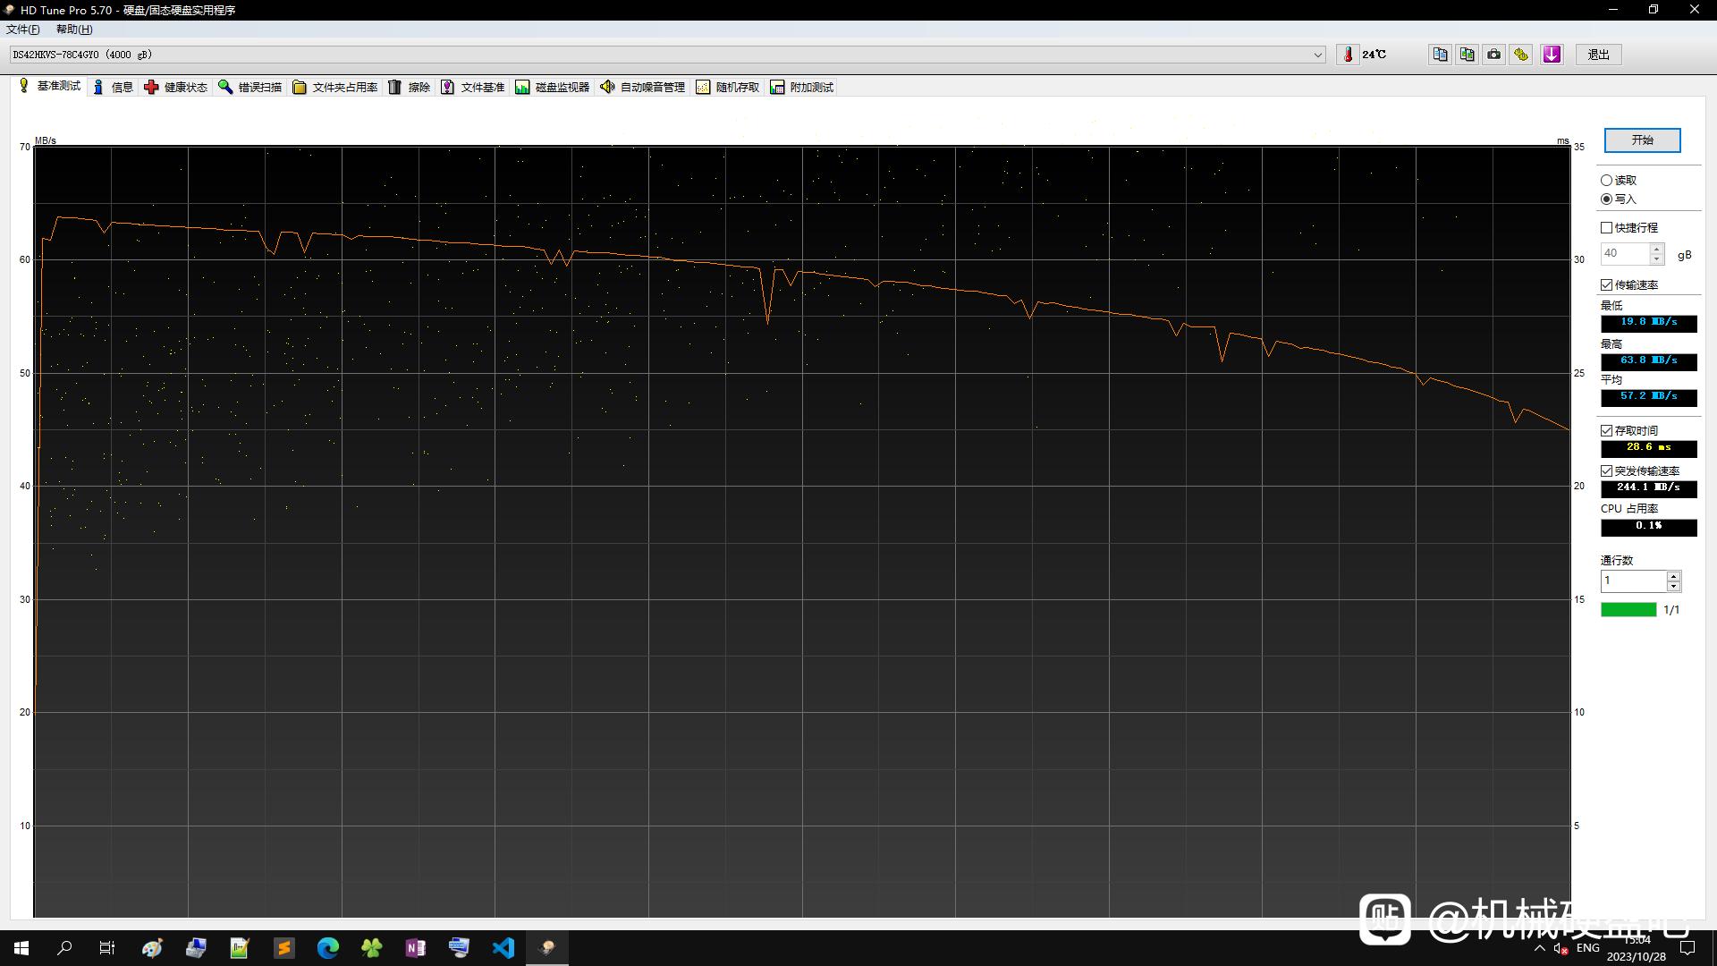This screenshot has width=1717, height=966.
Task: Open the 健康状态 health tab
Action: pyautogui.click(x=175, y=87)
